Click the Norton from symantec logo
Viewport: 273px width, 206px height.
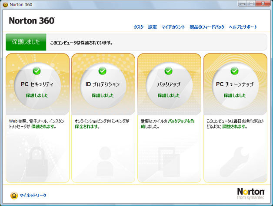click(251, 194)
